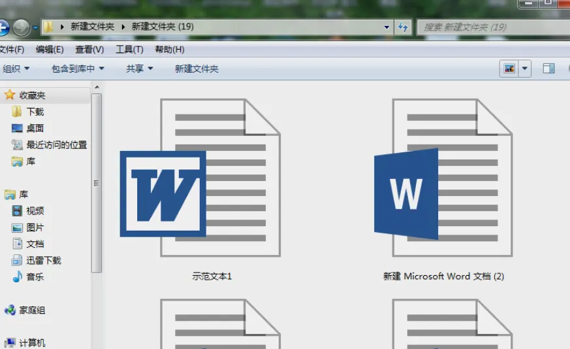Click the film icon beside 视频
This screenshot has height=349, width=570.
[x=17, y=210]
